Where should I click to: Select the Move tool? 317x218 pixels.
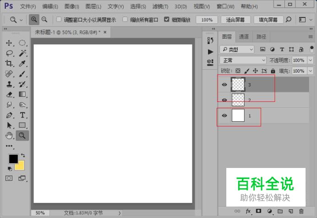[x=9, y=43]
